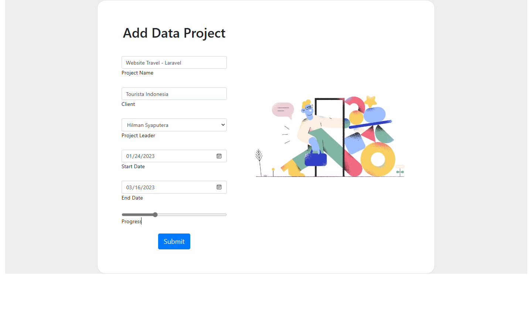Click inside the Project Name input field
The width and height of the screenshot is (532, 332).
click(174, 62)
